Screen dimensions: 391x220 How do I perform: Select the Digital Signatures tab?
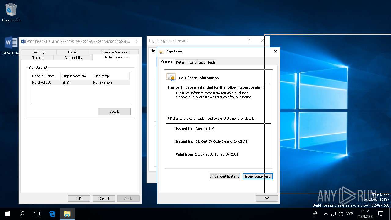(116, 57)
